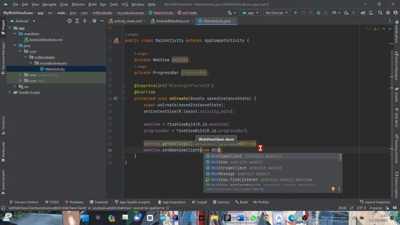Collapse the app module node

pos(10,28)
